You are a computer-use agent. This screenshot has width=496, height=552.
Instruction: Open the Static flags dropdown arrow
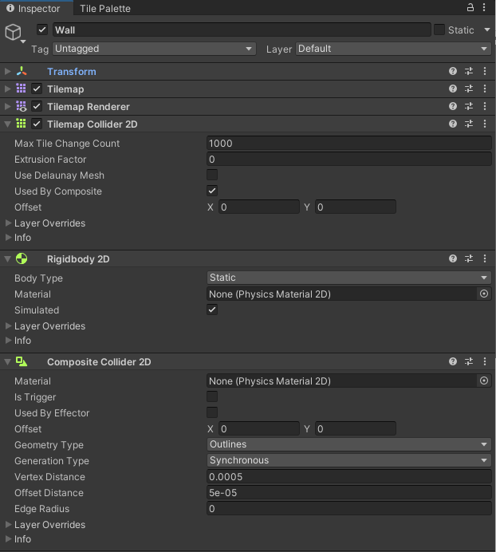487,30
